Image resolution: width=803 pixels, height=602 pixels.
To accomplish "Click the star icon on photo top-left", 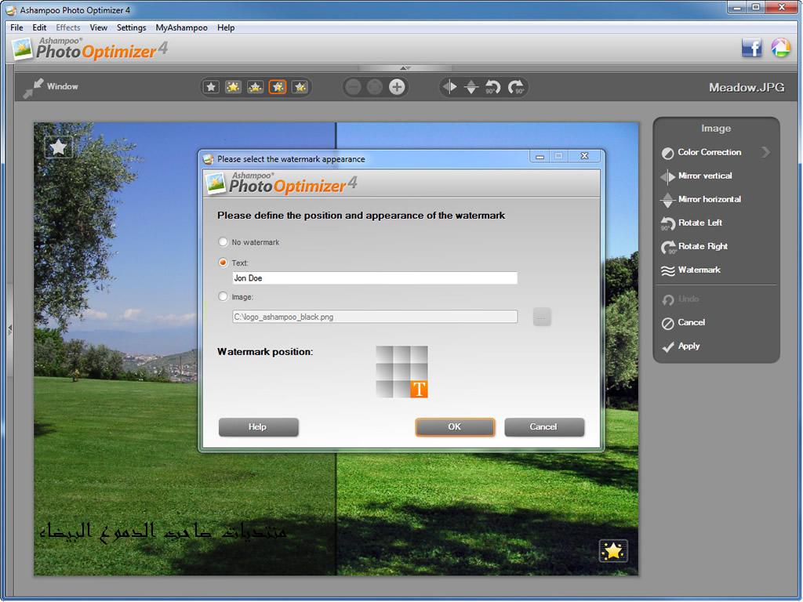I will tap(58, 147).
